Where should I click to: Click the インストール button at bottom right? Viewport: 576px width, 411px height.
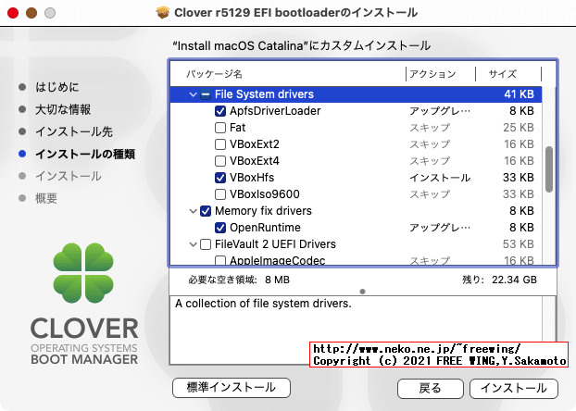(514, 389)
